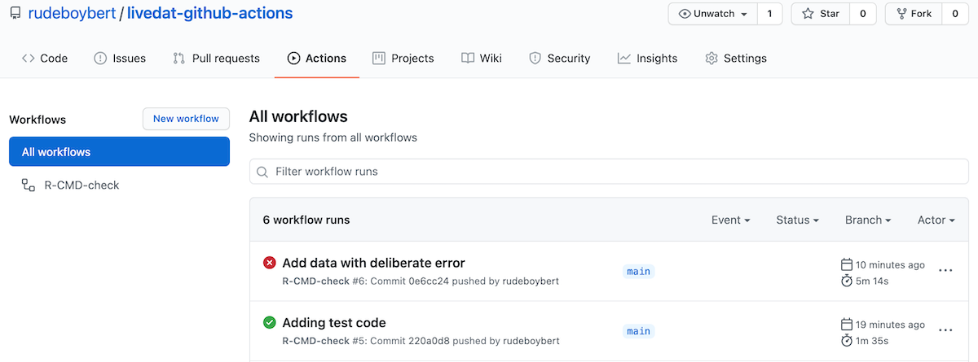Switch to the Issues tab
Image resolution: width=978 pixels, height=362 pixels.
point(120,59)
